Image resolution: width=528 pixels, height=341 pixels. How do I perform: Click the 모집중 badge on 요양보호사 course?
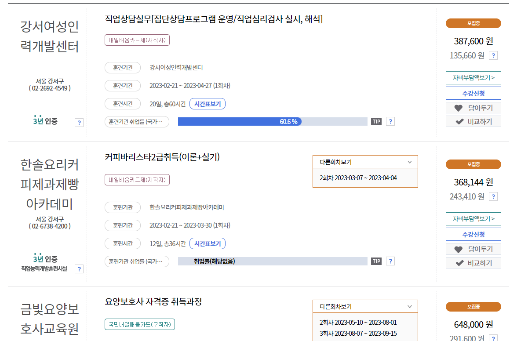coord(473,306)
